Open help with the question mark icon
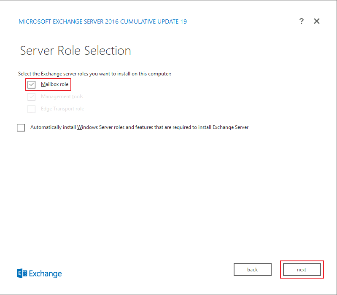 [301, 21]
